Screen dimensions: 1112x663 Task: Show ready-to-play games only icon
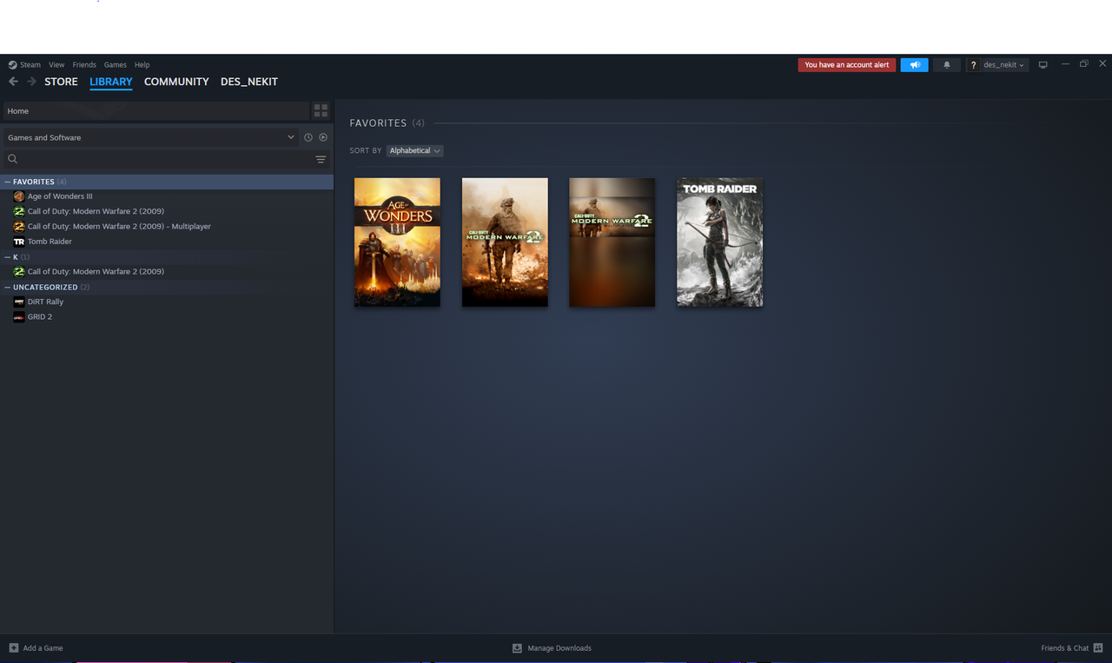(x=323, y=137)
